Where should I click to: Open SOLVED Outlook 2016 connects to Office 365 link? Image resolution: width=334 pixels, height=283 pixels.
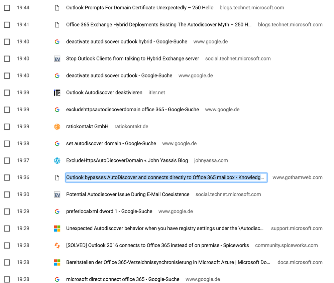pyautogui.click(x=157, y=245)
